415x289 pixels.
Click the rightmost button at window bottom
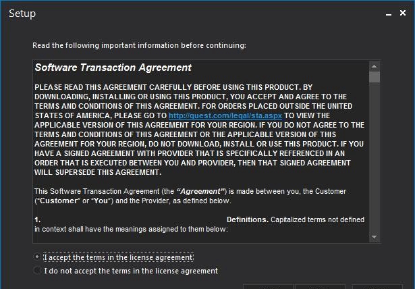pyautogui.click(x=377, y=287)
